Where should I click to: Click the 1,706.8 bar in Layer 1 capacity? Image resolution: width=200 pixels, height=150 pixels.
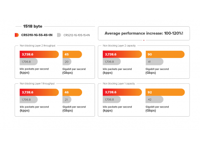[x=112, y=100]
